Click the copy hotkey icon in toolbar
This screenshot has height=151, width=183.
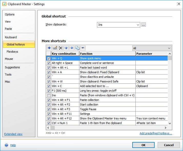77,48
